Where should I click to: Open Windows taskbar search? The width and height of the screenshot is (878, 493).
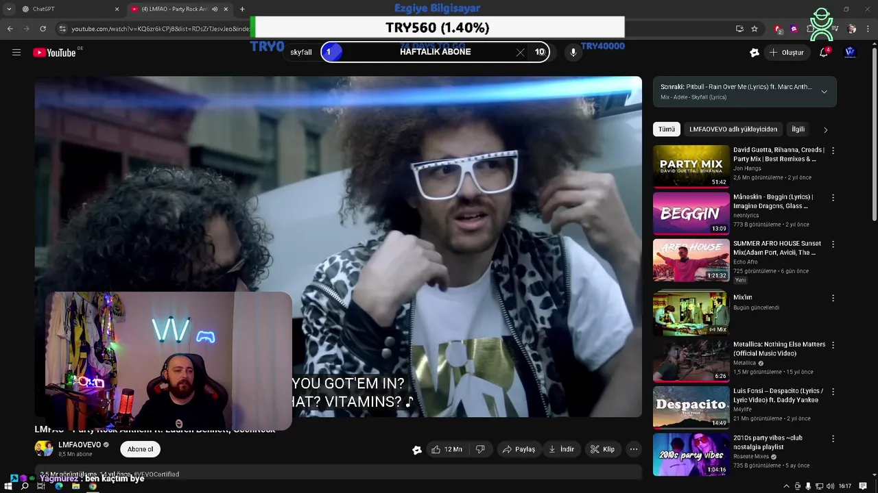click(25, 486)
